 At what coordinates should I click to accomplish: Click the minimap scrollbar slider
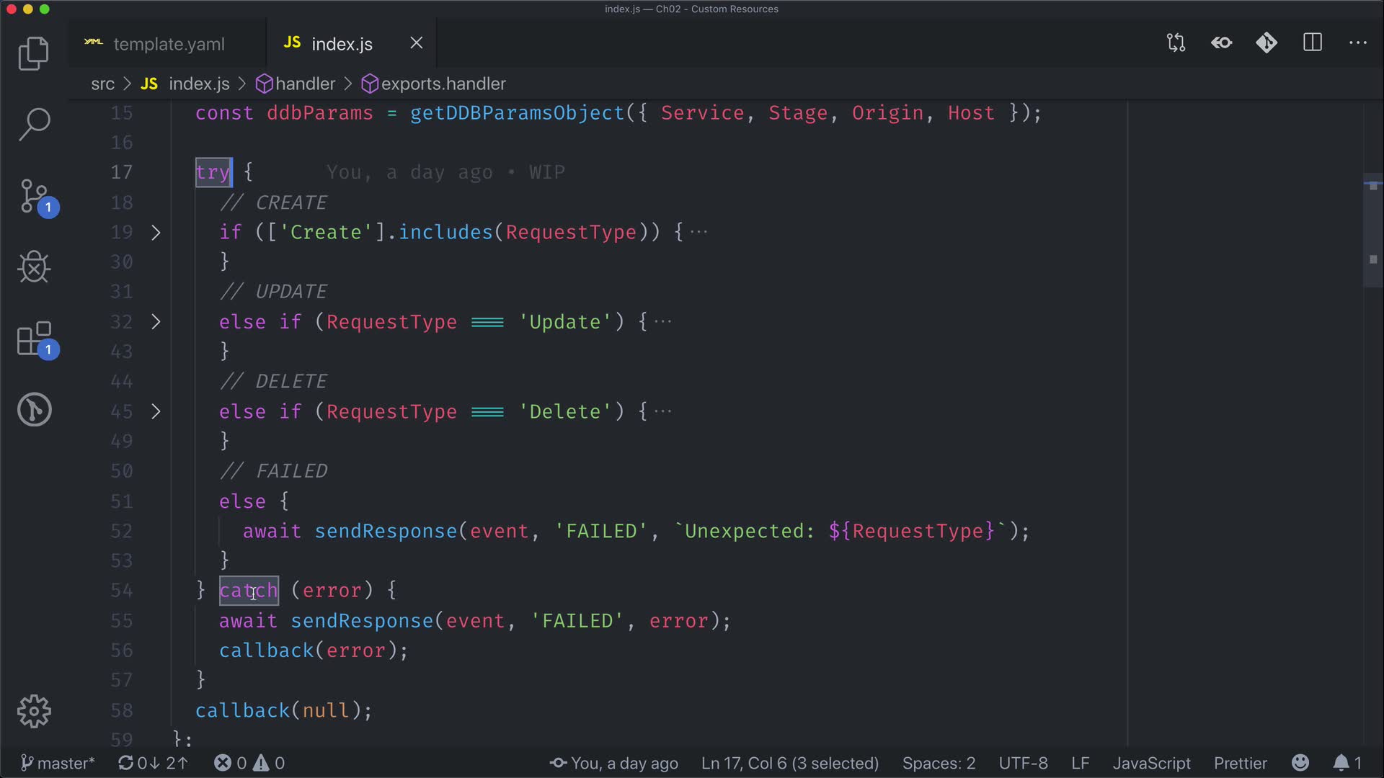1372,231
